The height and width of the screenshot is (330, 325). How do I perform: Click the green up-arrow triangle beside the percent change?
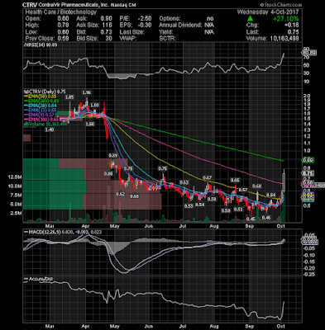[250, 19]
